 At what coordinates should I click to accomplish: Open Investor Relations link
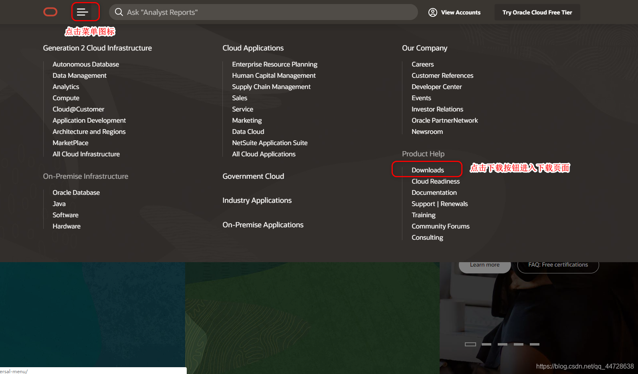pyautogui.click(x=437, y=109)
